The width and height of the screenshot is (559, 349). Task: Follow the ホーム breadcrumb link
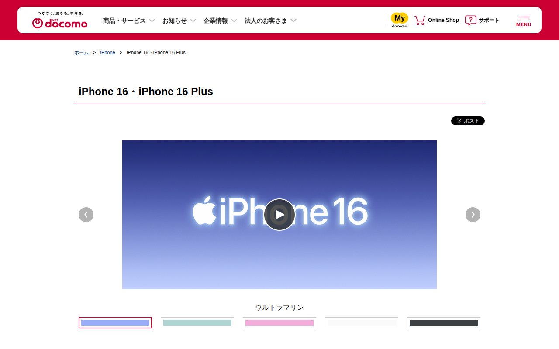81,52
